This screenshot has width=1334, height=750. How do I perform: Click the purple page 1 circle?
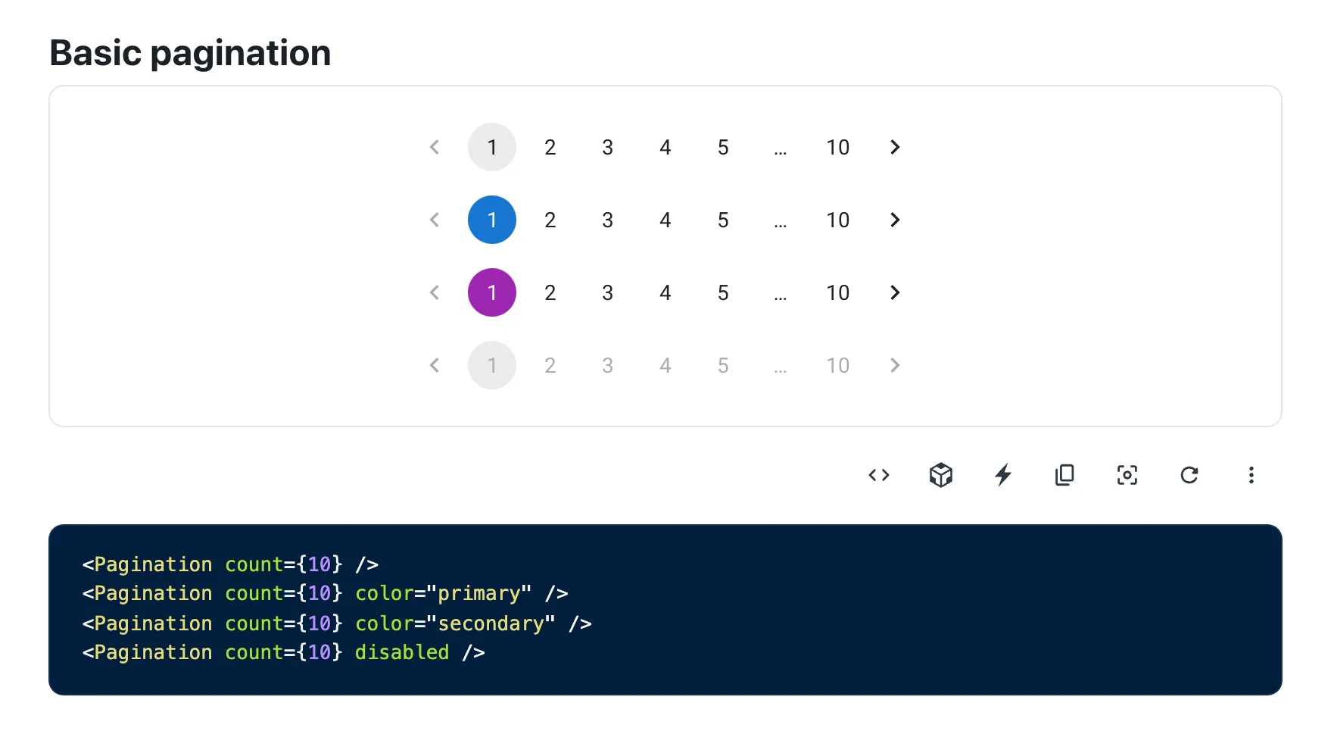click(x=492, y=292)
